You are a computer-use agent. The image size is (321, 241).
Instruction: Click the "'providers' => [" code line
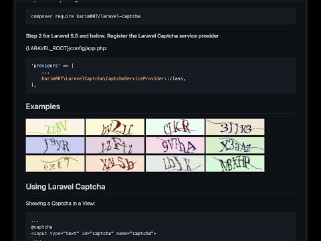(53, 66)
